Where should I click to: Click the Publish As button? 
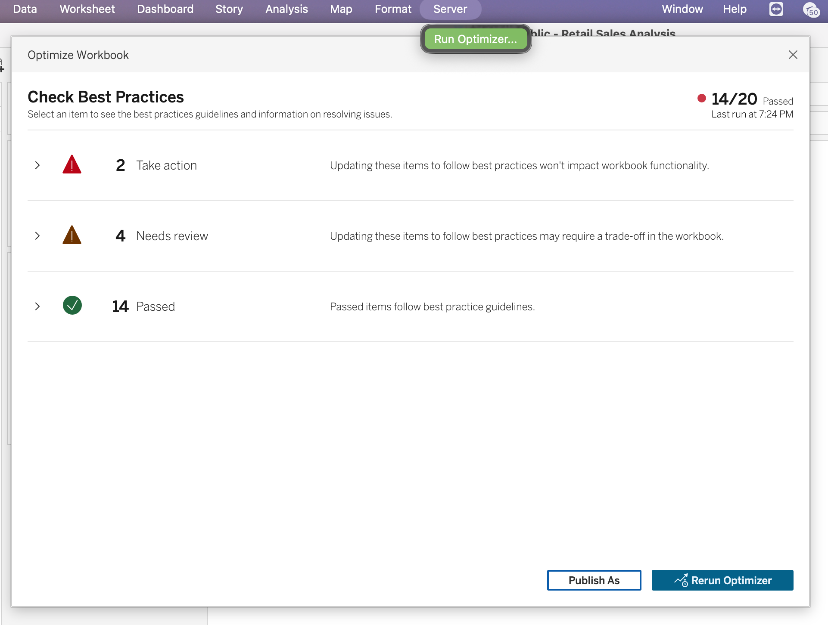point(594,580)
